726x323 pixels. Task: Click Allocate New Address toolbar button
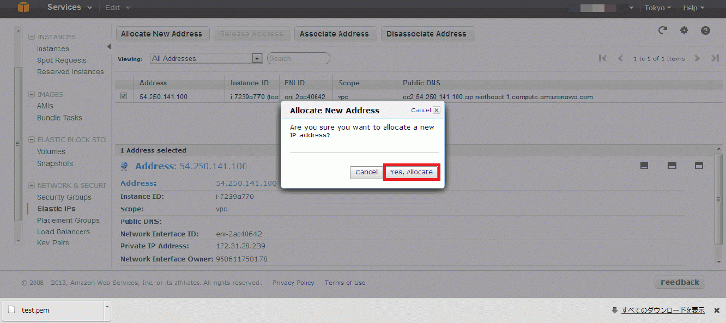(x=162, y=34)
